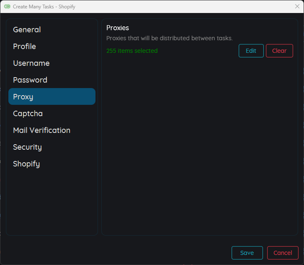Open the Captcha settings section
This screenshot has width=304, height=265.
click(28, 114)
